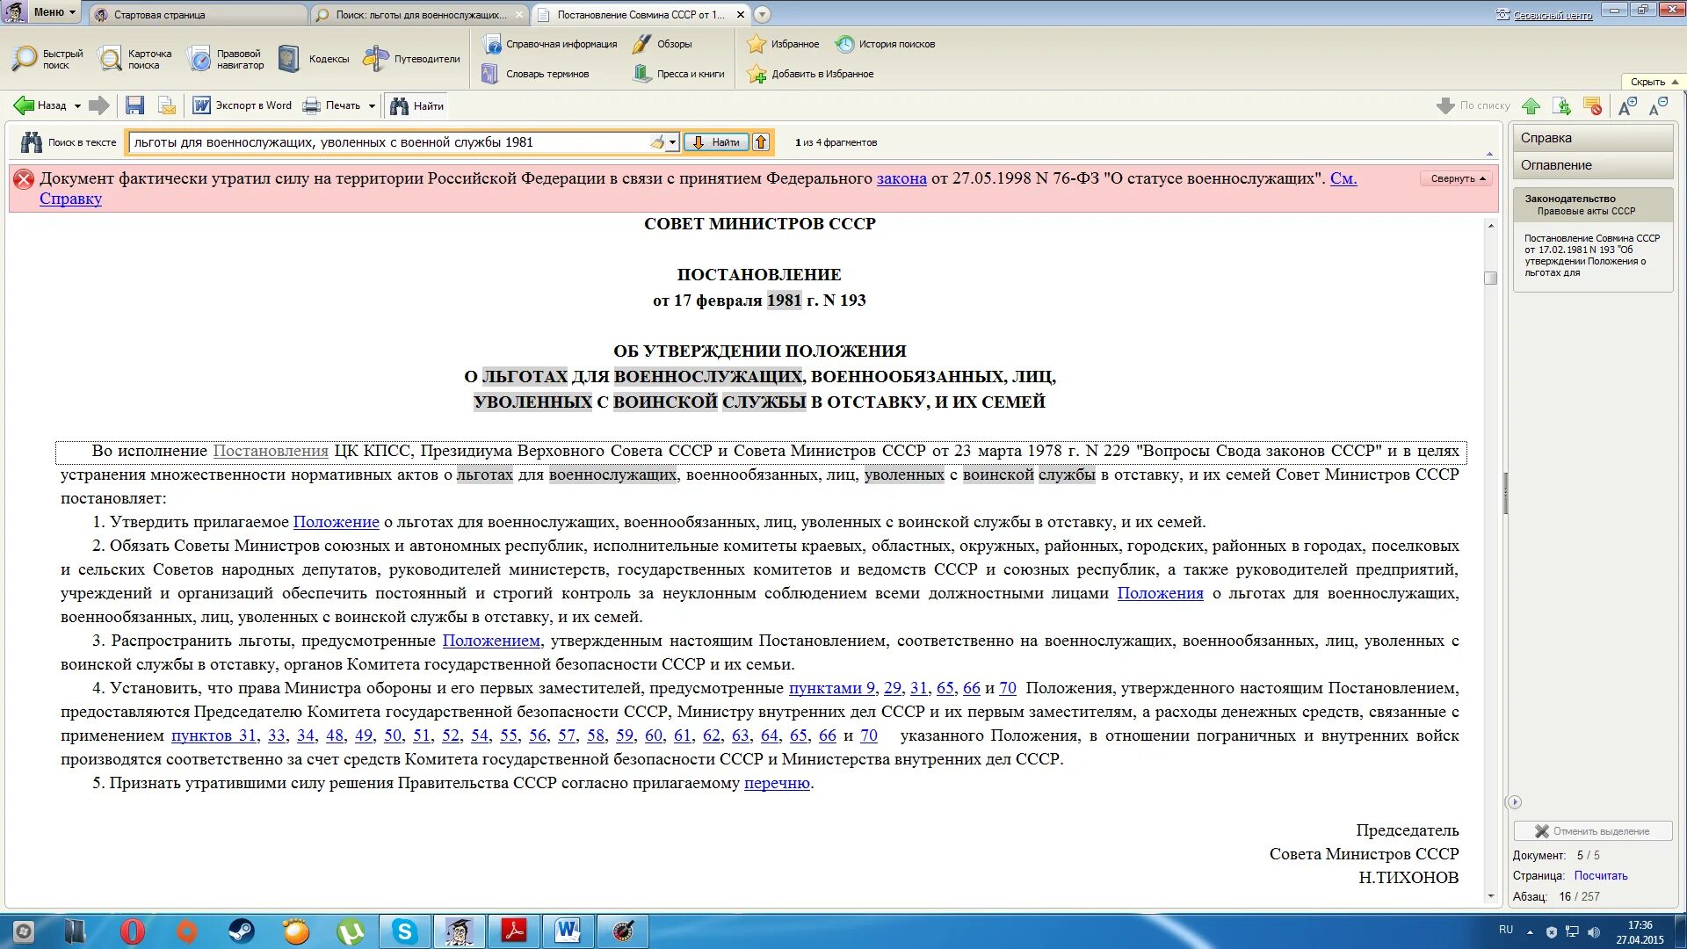Viewport: 1687px width, 949px height.
Task: Click Добавить в Избранное
Action: pyautogui.click(x=810, y=74)
